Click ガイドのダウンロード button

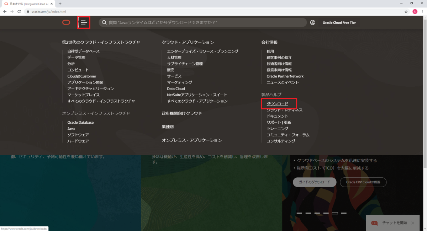315,182
